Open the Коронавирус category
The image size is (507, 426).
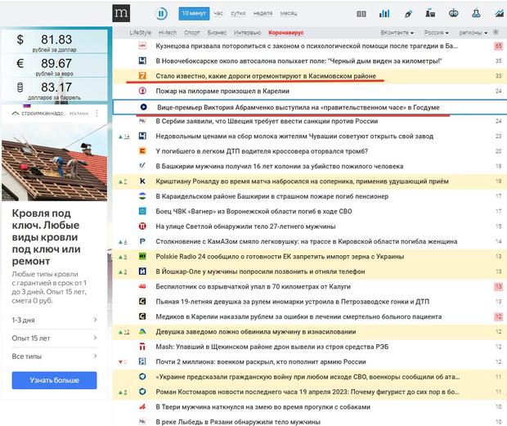[x=286, y=33]
